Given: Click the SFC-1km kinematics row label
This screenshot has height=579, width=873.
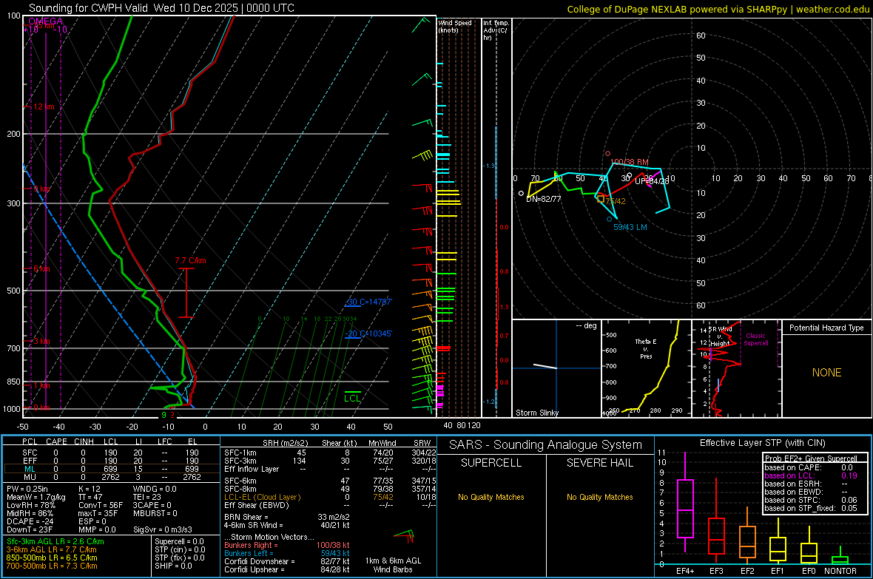Looking at the screenshot, I should [x=240, y=453].
